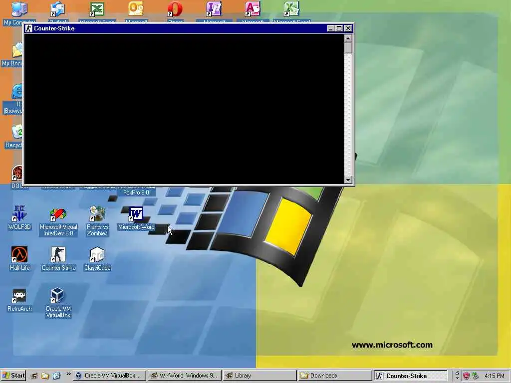Switch to Oracle VM VirtualBox taskbar button
This screenshot has height=383, width=511.
coord(109,376)
